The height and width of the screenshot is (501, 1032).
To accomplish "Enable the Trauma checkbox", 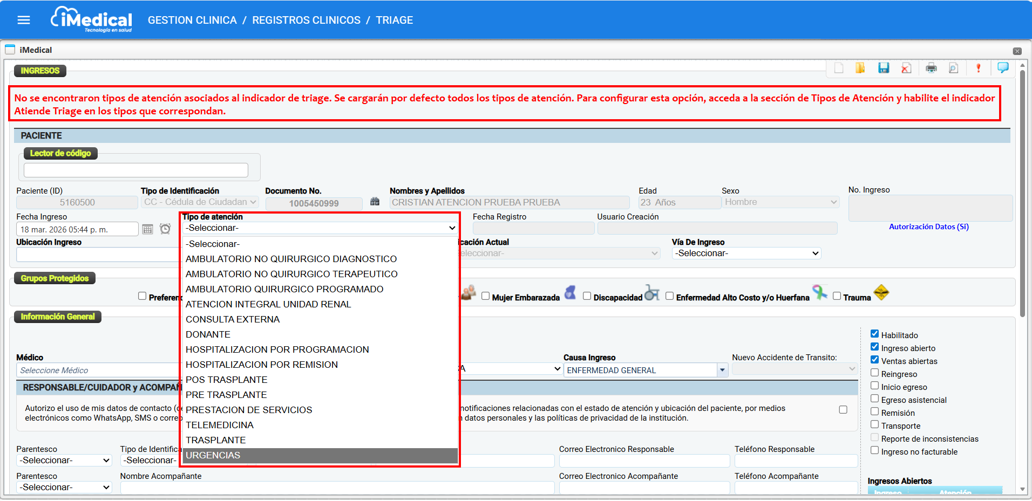I will pos(837,296).
